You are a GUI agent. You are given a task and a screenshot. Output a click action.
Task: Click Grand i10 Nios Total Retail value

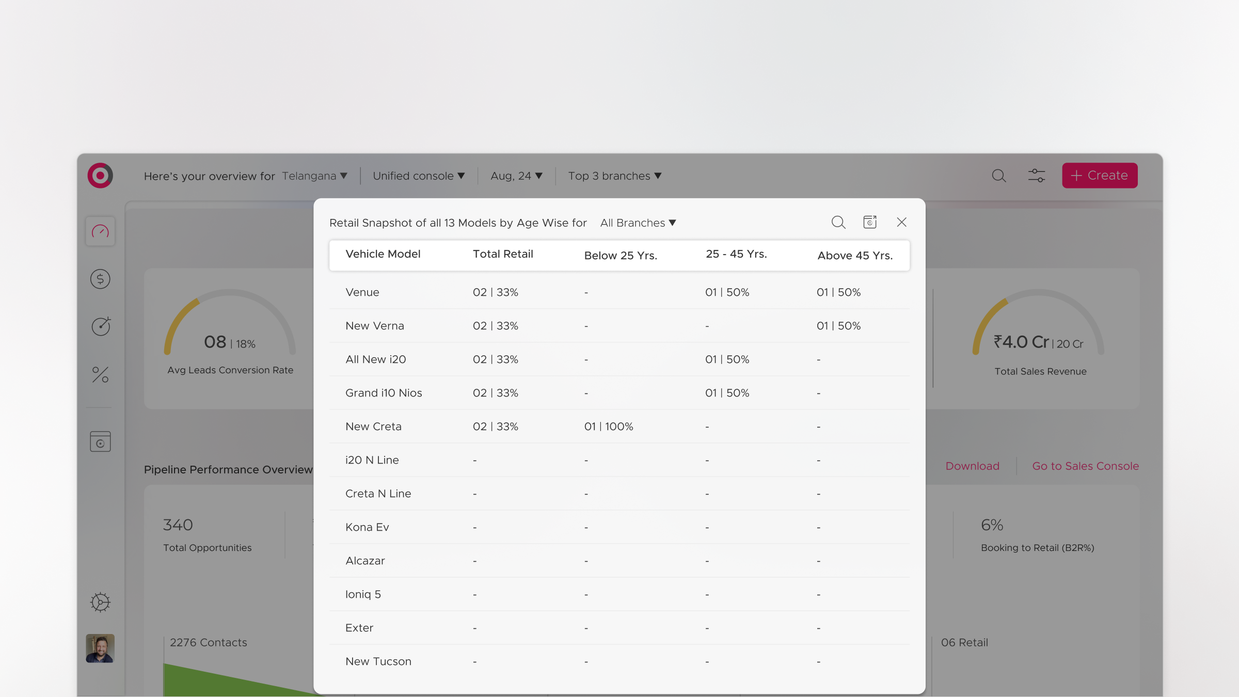(495, 393)
